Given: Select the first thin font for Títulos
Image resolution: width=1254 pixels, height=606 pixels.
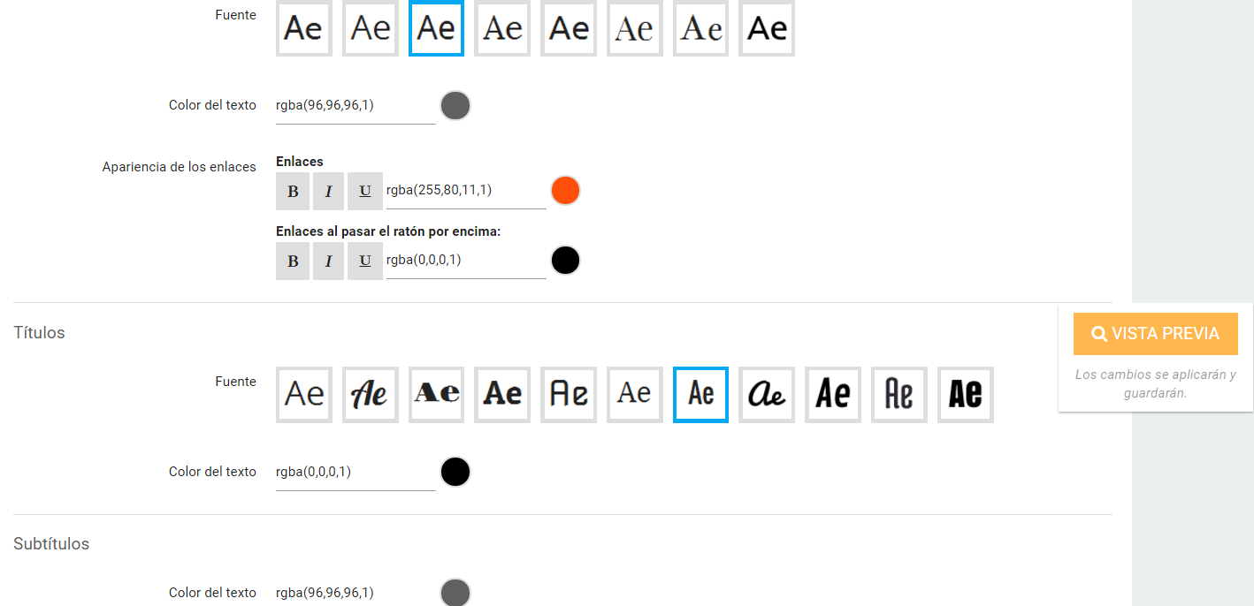Looking at the screenshot, I should coord(304,395).
